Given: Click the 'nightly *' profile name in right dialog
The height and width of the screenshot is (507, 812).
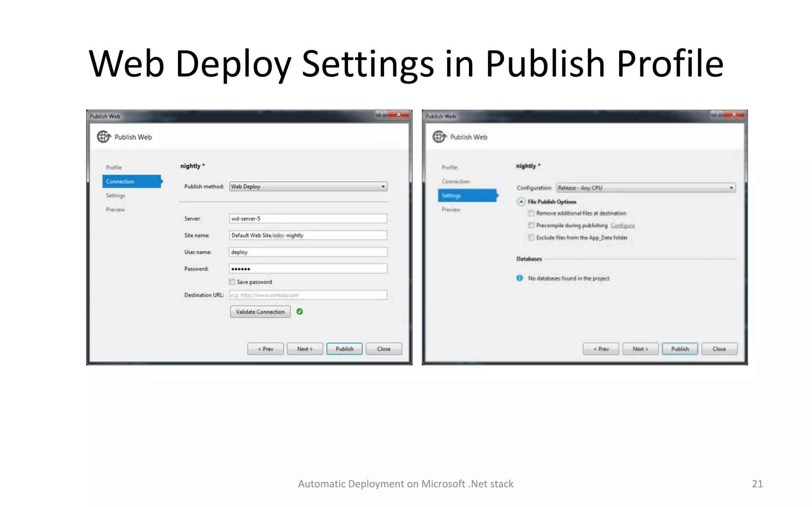Looking at the screenshot, I should [x=528, y=166].
